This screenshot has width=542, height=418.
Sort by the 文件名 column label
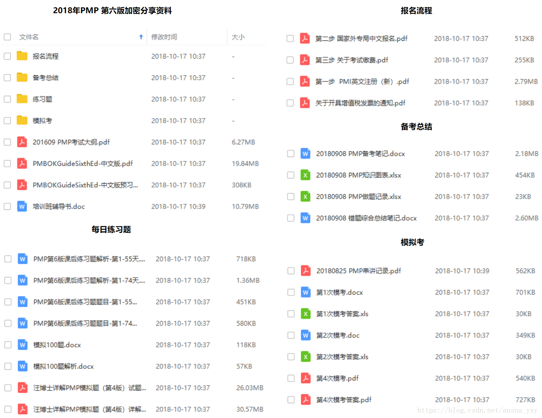[x=29, y=37]
